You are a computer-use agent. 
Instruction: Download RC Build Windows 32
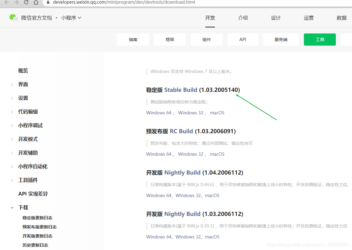[191, 154]
